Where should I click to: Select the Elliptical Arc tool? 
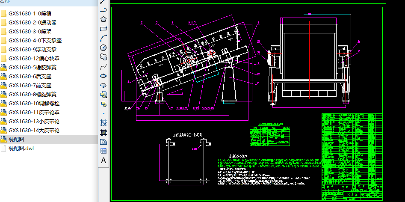tap(103, 85)
